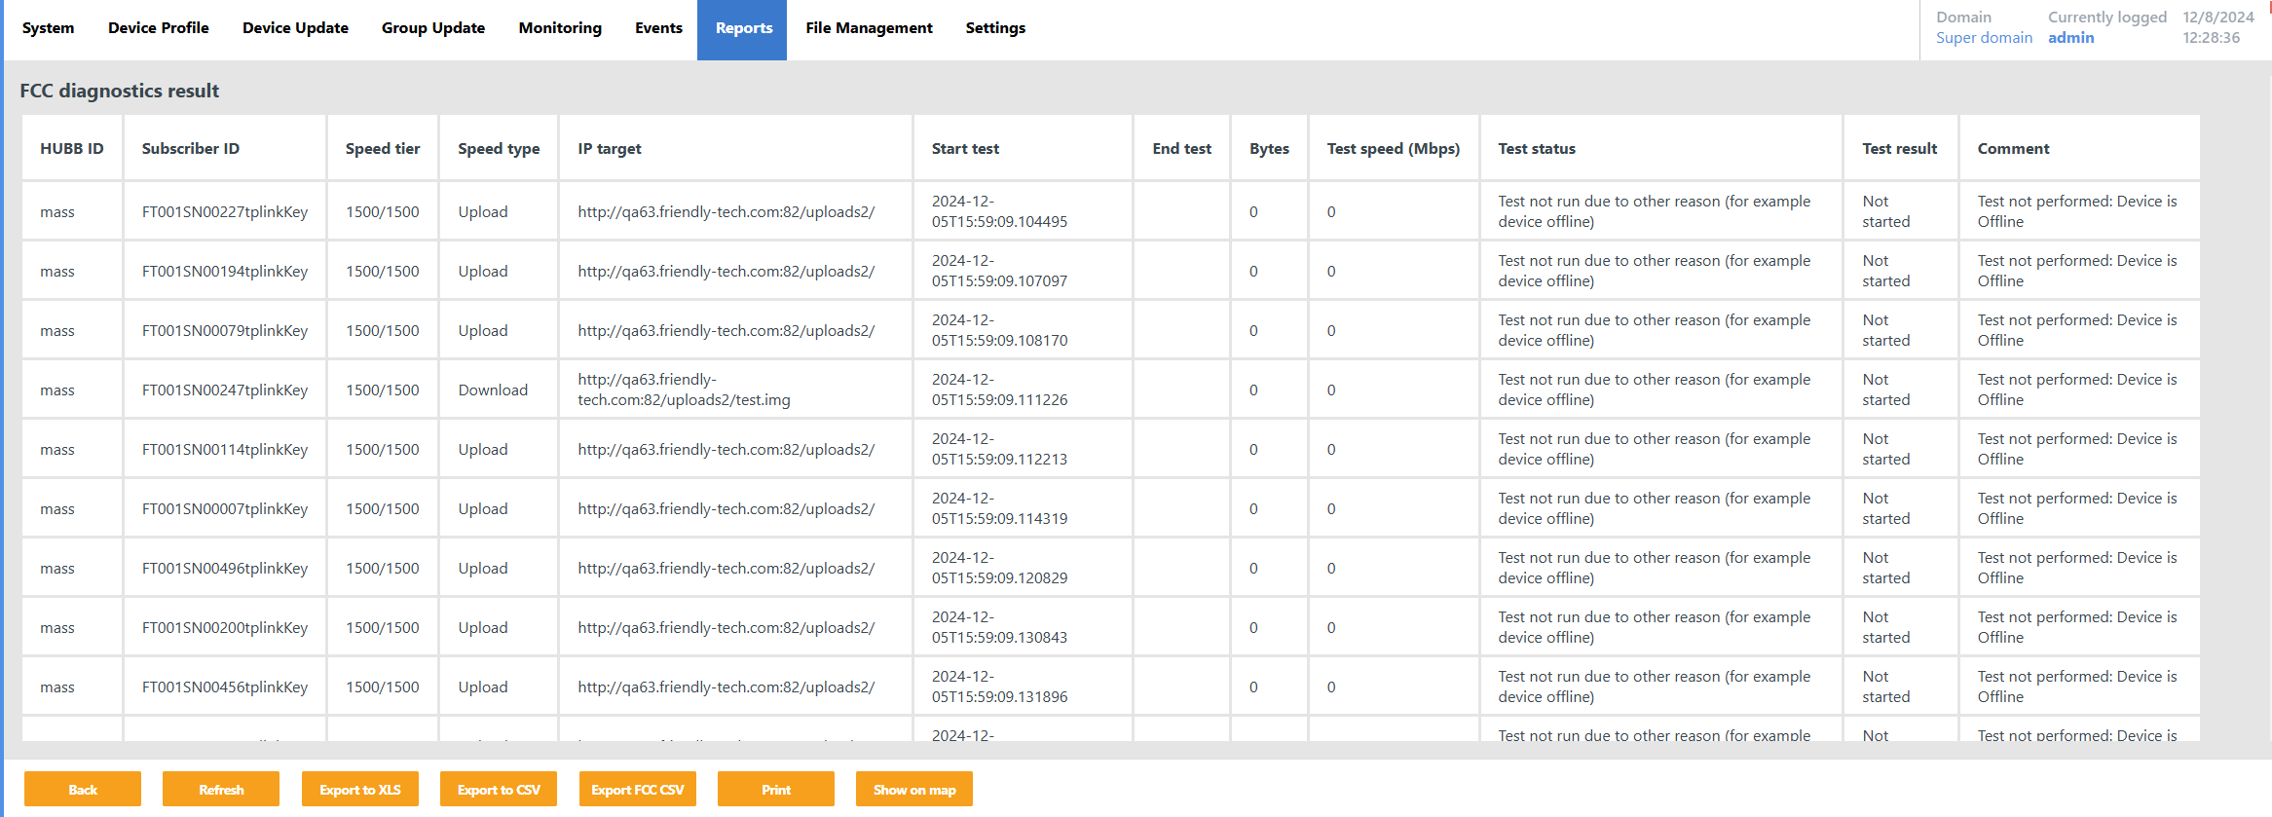Image resolution: width=2272 pixels, height=817 pixels.
Task: Click Show on map button
Action: coord(914,789)
